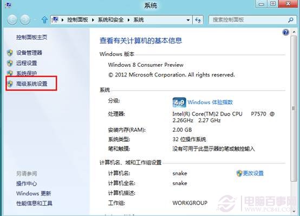The width and height of the screenshot is (300, 216).
Task: Open the address bar history dropdown
Action: pyautogui.click(x=188, y=20)
